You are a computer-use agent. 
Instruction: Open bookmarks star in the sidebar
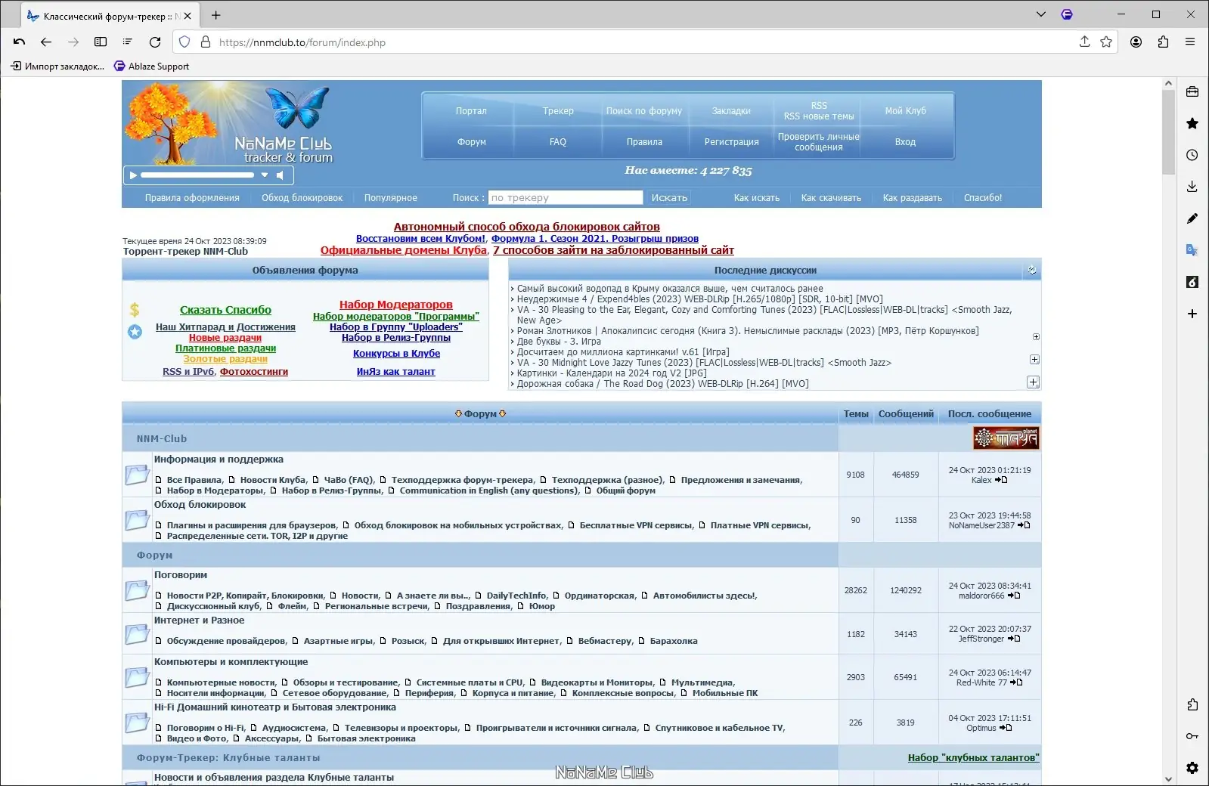click(1192, 123)
